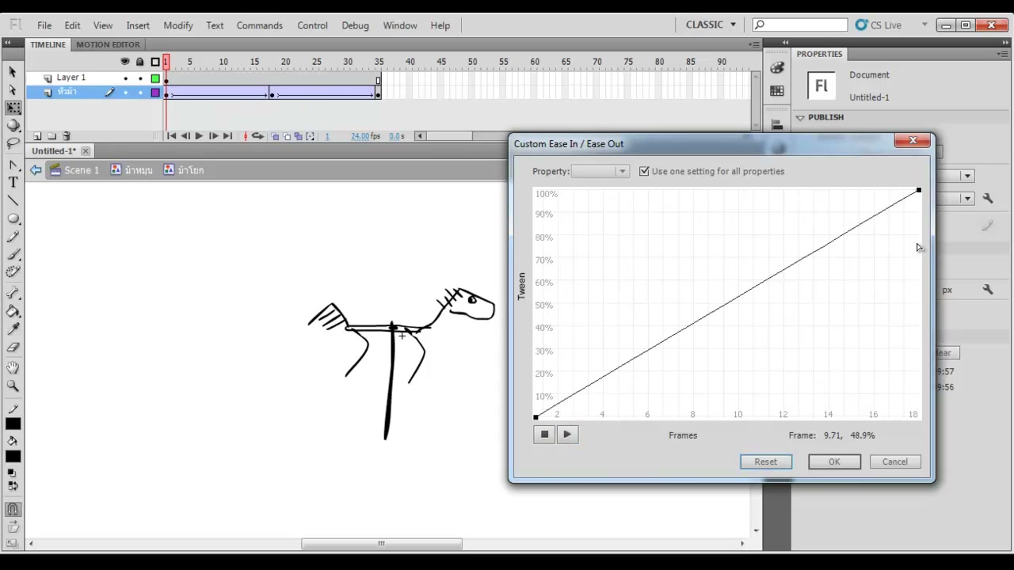Open the Modify menu
The width and height of the screenshot is (1014, 570).
(178, 25)
